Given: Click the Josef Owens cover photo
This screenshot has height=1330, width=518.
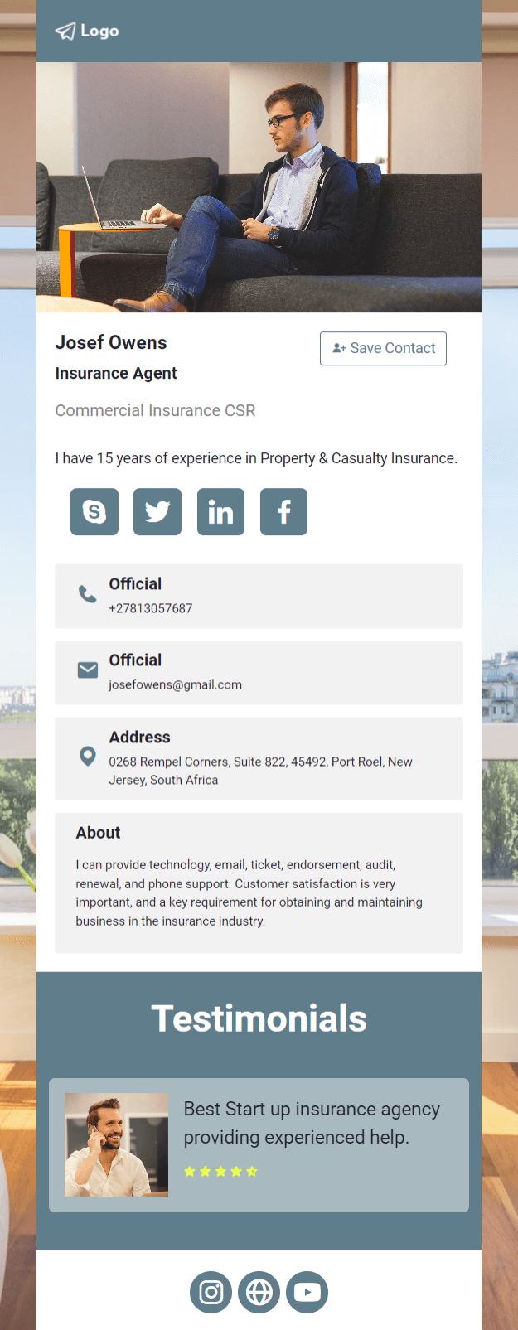Looking at the screenshot, I should point(259,187).
